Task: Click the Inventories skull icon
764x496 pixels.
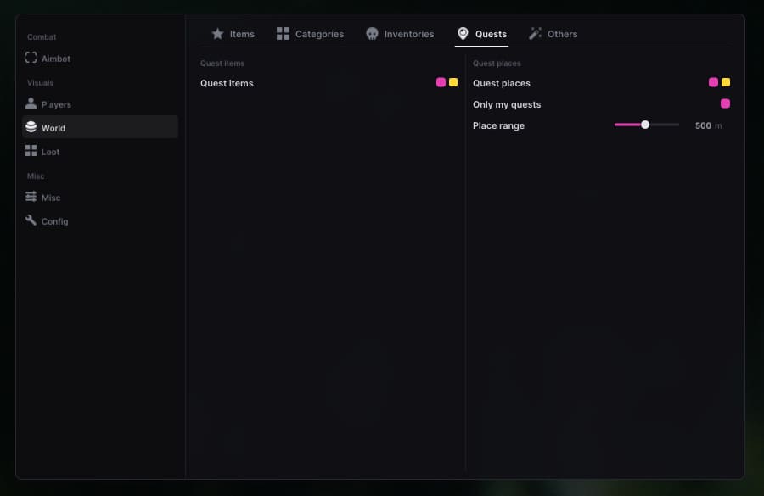Action: pos(372,34)
